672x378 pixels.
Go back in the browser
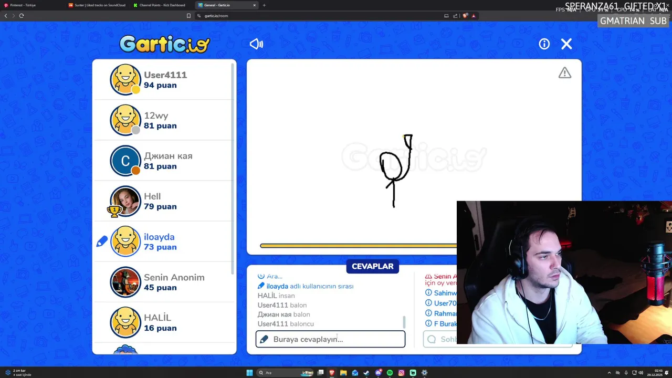click(6, 16)
